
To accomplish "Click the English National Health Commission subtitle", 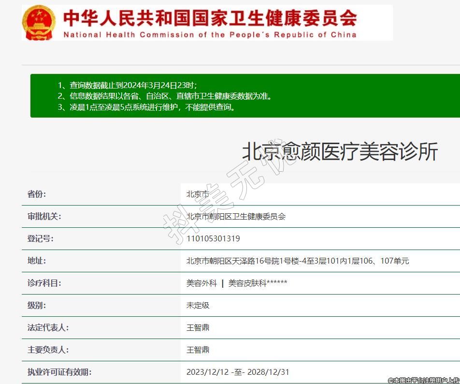I will coord(210,35).
